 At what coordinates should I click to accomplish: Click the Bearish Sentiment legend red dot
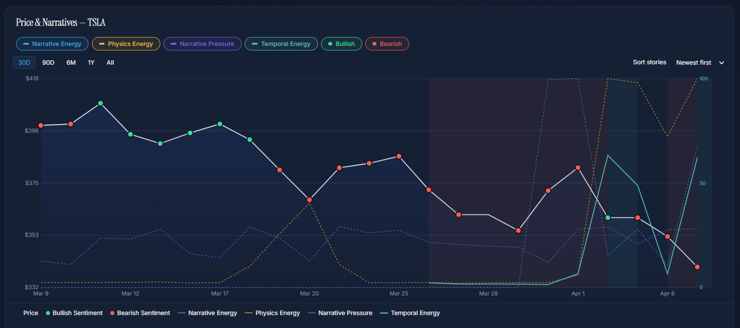pos(112,313)
